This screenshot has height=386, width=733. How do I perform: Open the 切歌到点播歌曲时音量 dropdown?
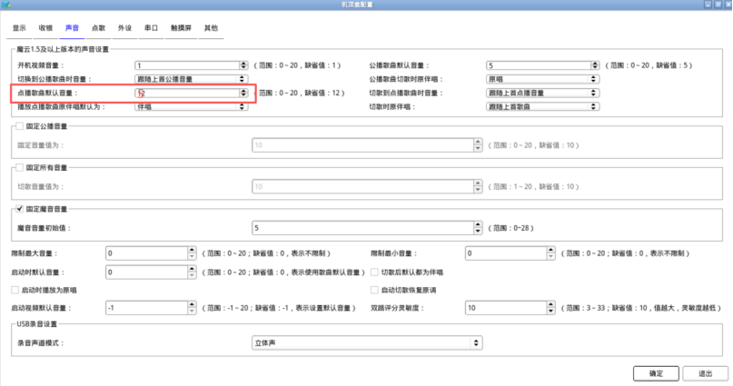click(x=542, y=93)
